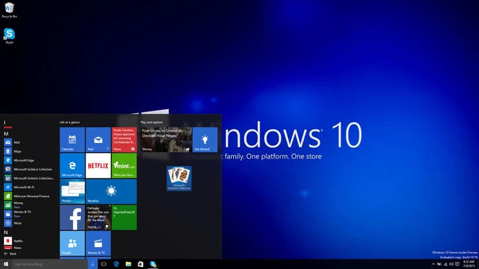Show hidden system tray icons
Screen dimensions: 479x269
433,264
